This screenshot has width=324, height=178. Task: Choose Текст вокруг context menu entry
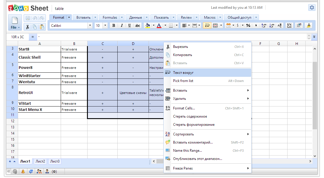click(208, 73)
